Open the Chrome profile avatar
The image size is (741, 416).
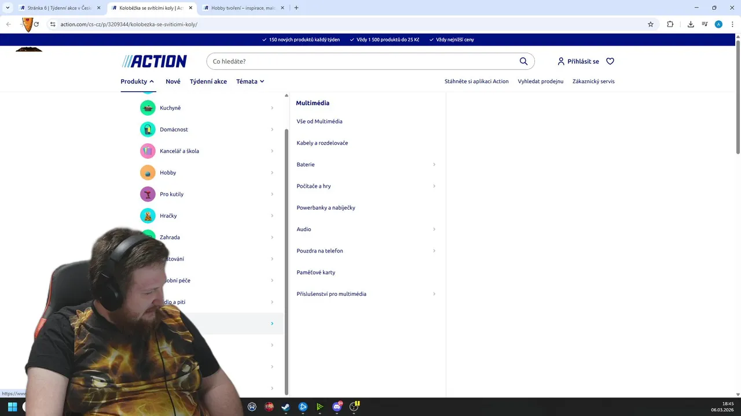[718, 24]
